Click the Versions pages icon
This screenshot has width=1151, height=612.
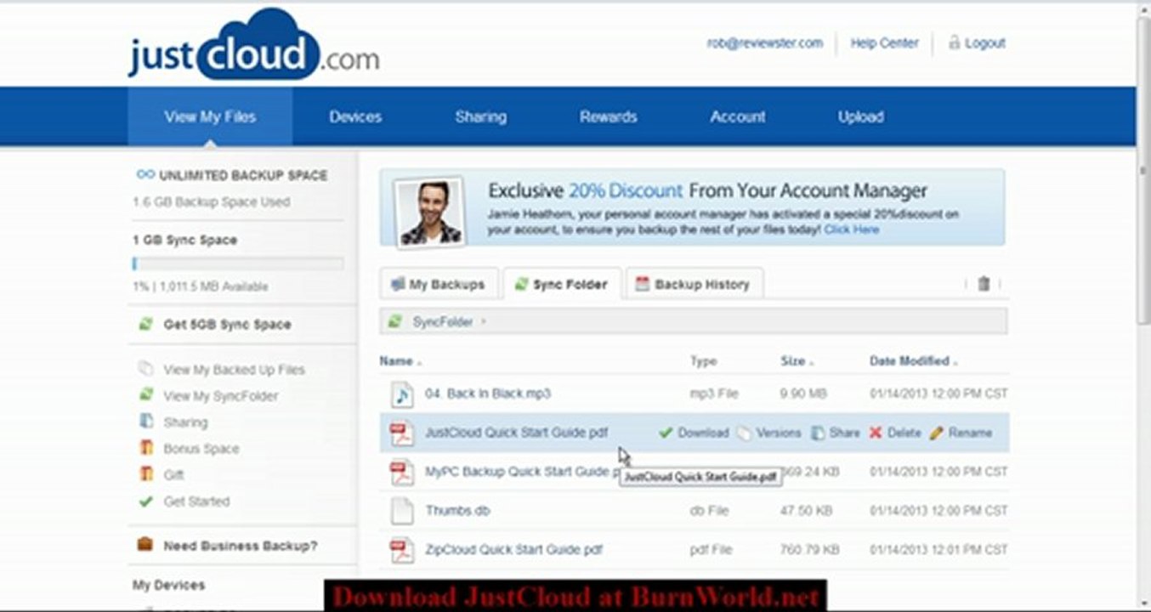(744, 433)
